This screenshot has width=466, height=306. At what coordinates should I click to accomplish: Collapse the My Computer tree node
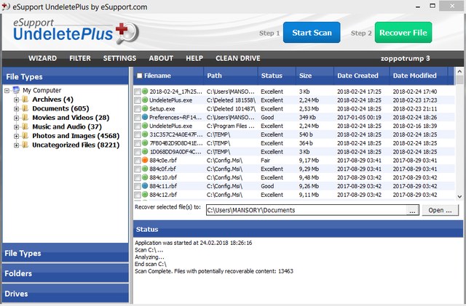7,91
